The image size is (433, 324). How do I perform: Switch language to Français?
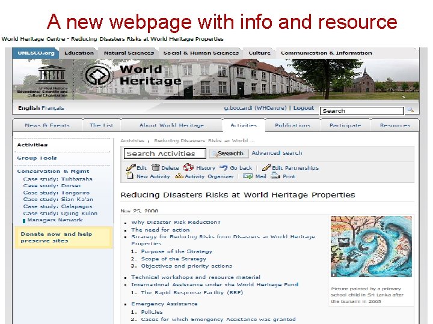53,108
